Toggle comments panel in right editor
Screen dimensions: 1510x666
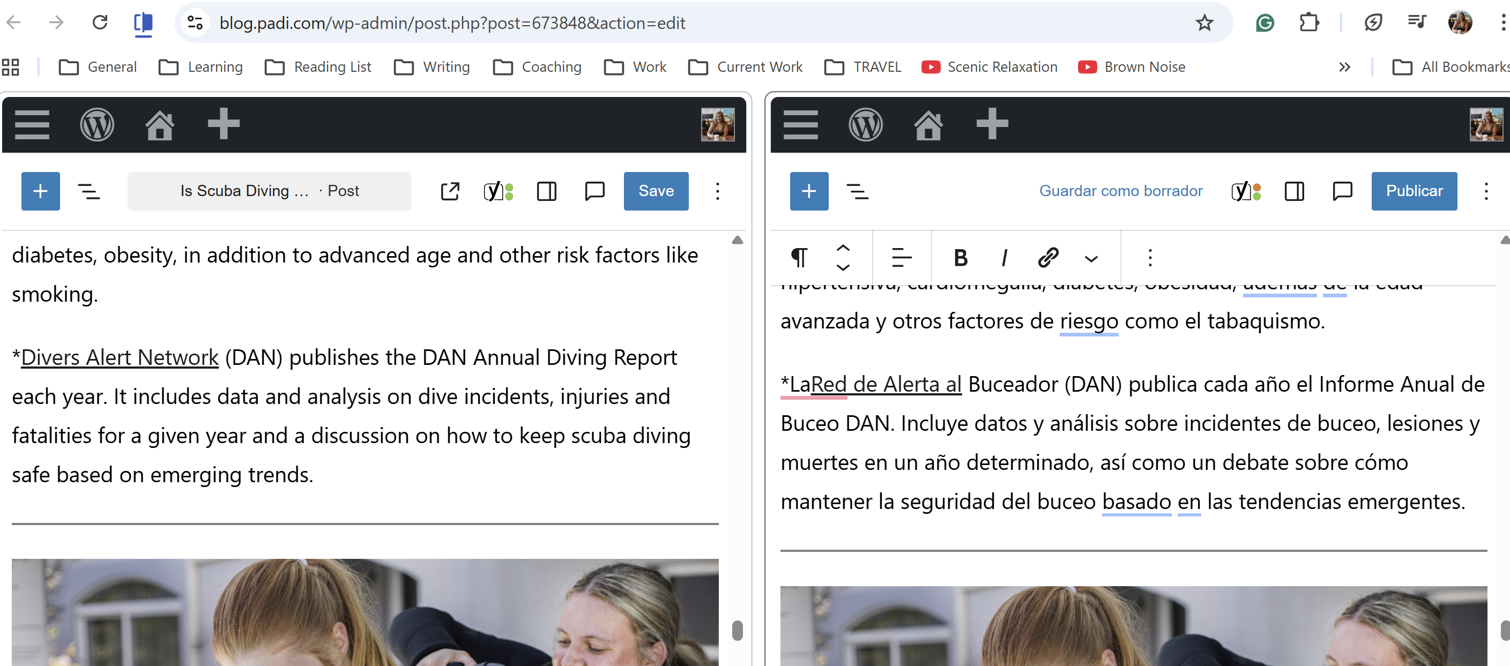click(1342, 191)
